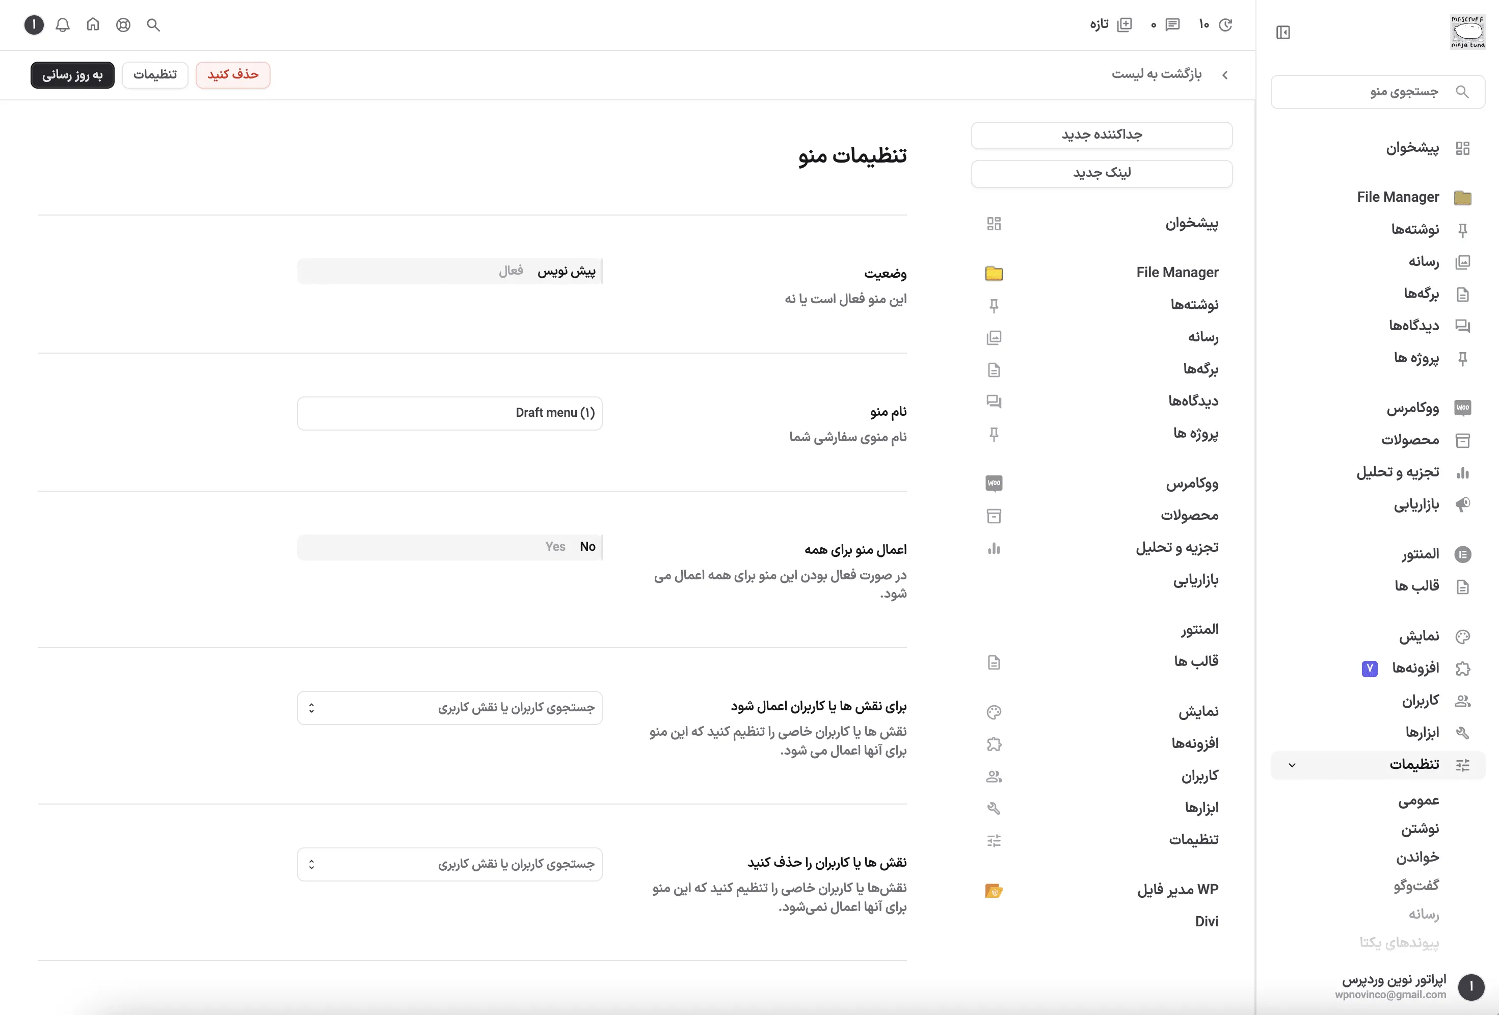Click the بازگشت به لیست link
Screen dimensions: 1499x1015
[1157, 74]
